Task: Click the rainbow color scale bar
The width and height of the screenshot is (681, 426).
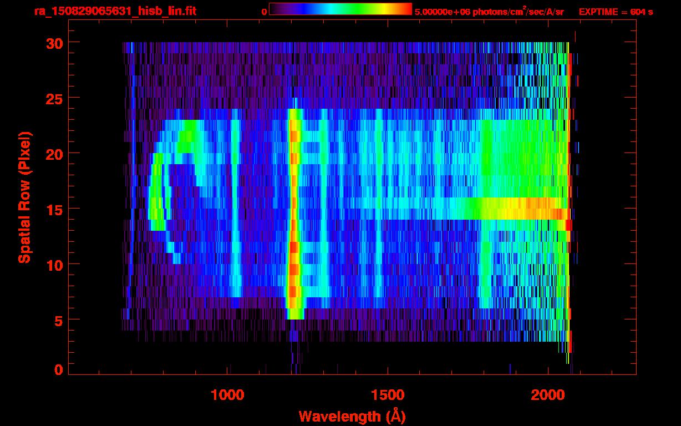Action: coord(340,9)
